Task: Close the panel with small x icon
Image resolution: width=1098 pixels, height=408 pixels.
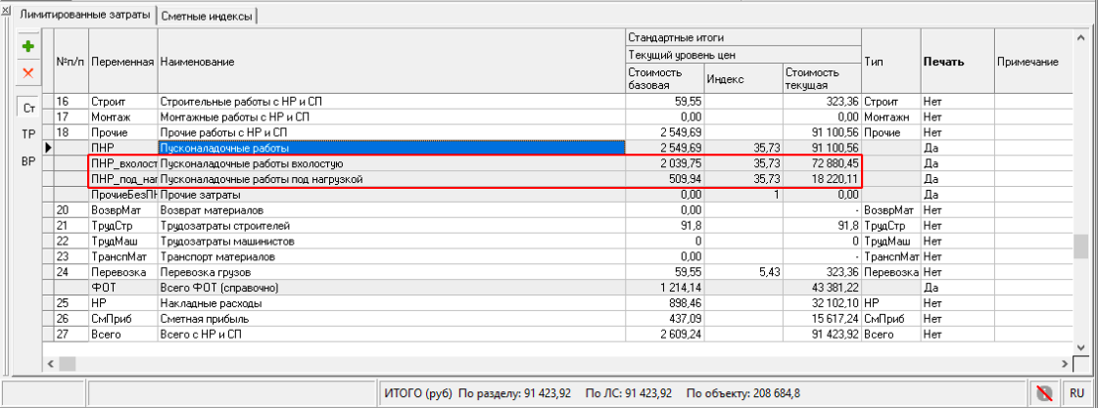Action: [7, 9]
